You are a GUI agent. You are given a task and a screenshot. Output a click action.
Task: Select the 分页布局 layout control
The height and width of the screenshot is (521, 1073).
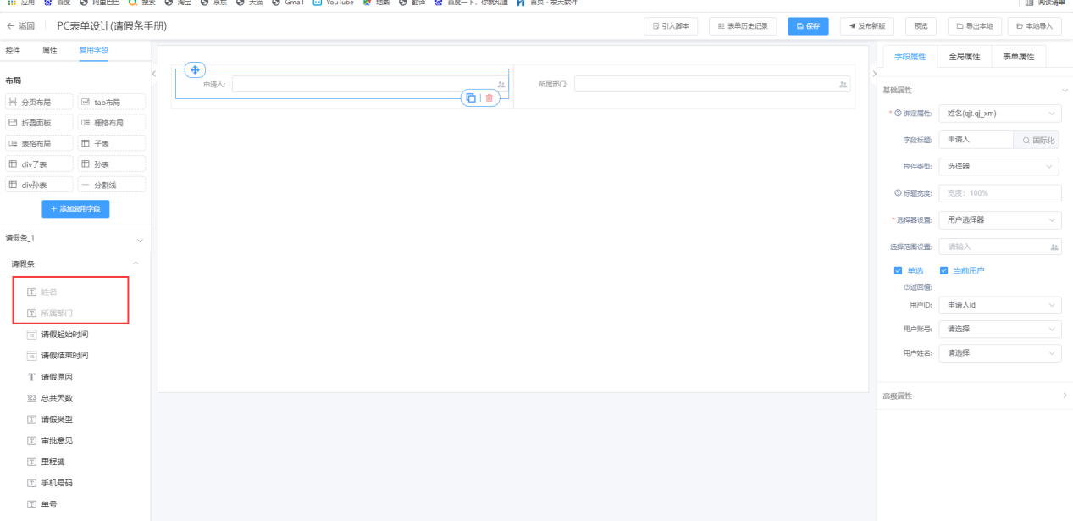point(40,102)
